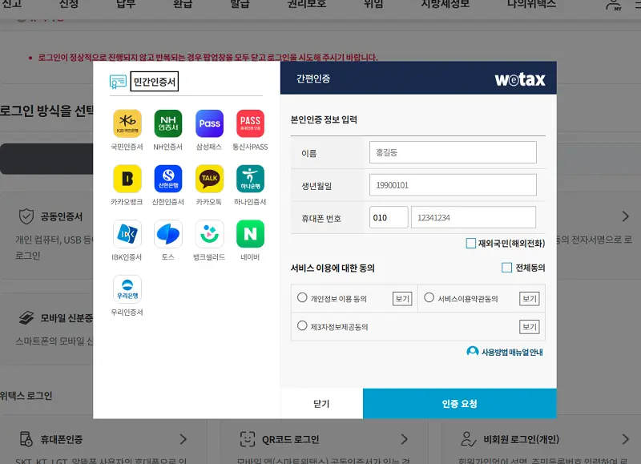This screenshot has height=464, width=641.
Task: Select the 카카오뱅크 yellow B icon
Action: tap(127, 179)
